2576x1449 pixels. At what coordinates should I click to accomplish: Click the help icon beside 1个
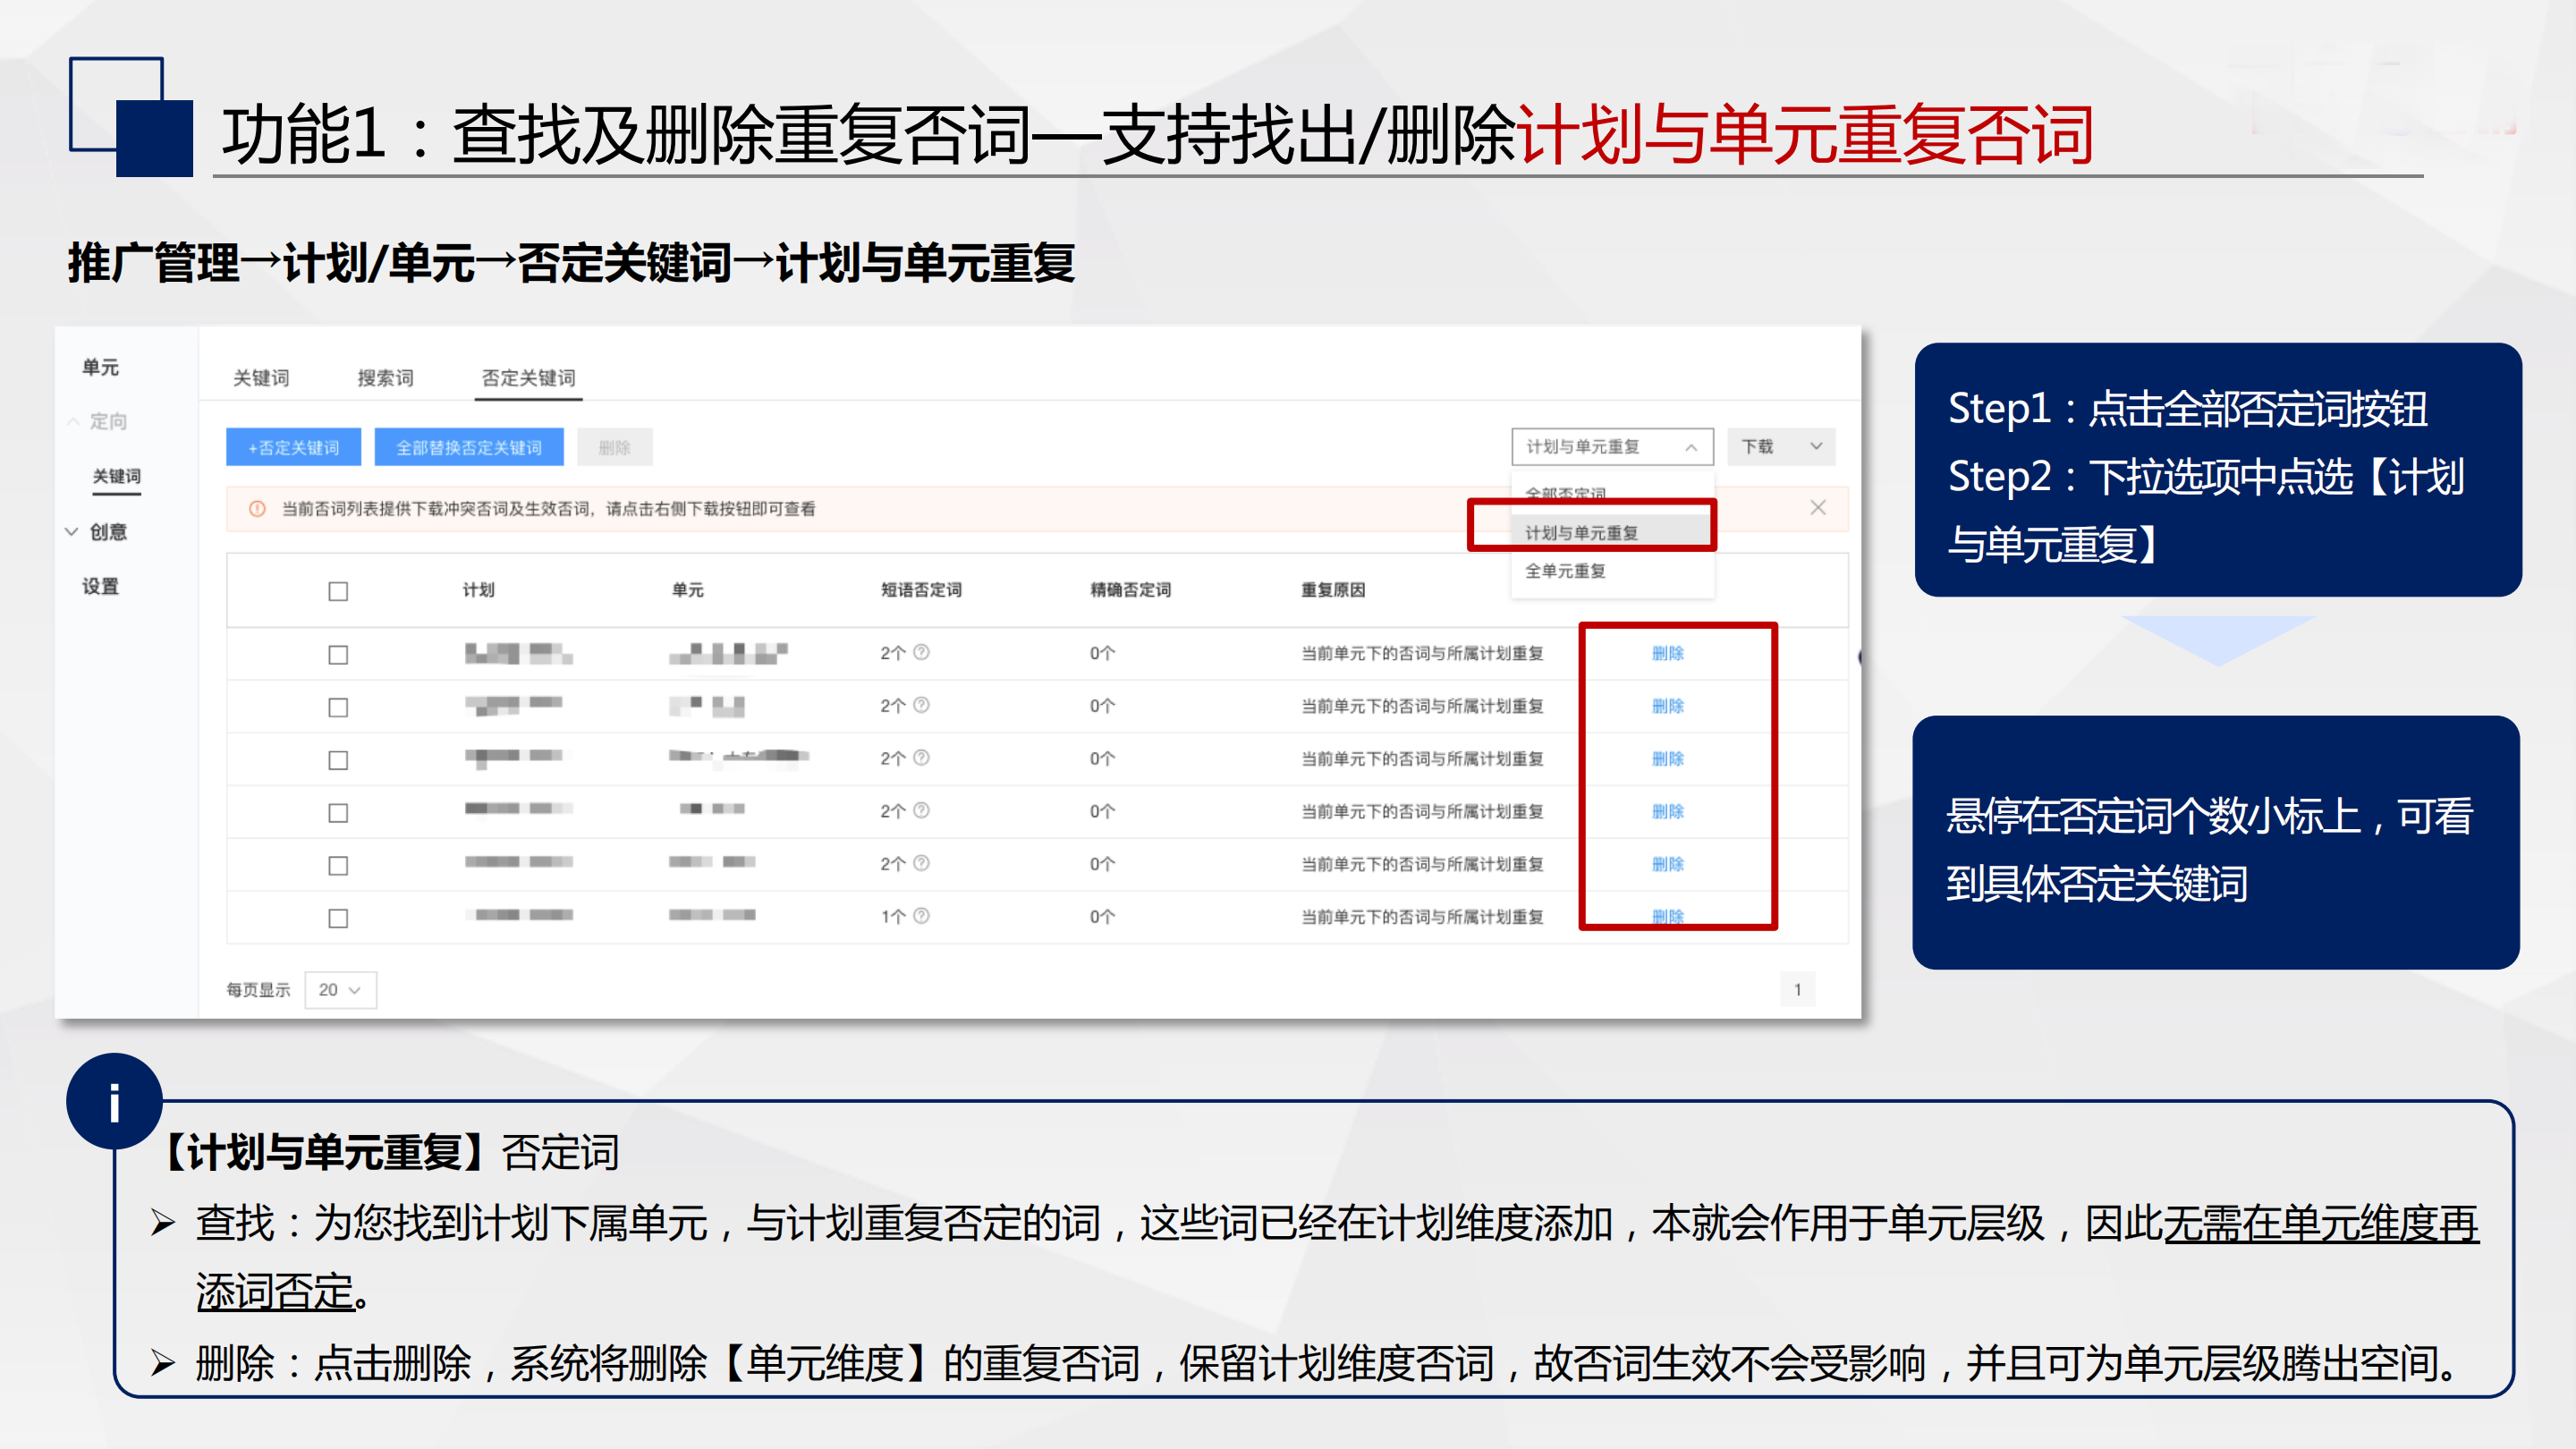point(921,915)
